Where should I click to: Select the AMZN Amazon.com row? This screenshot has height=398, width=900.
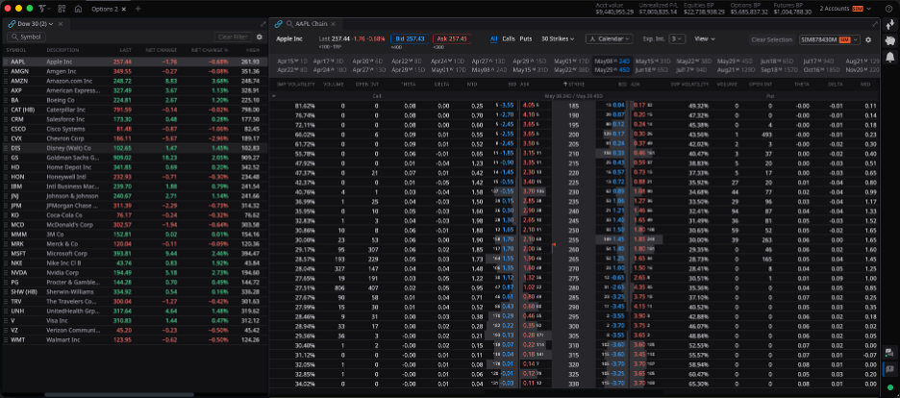(x=135, y=81)
